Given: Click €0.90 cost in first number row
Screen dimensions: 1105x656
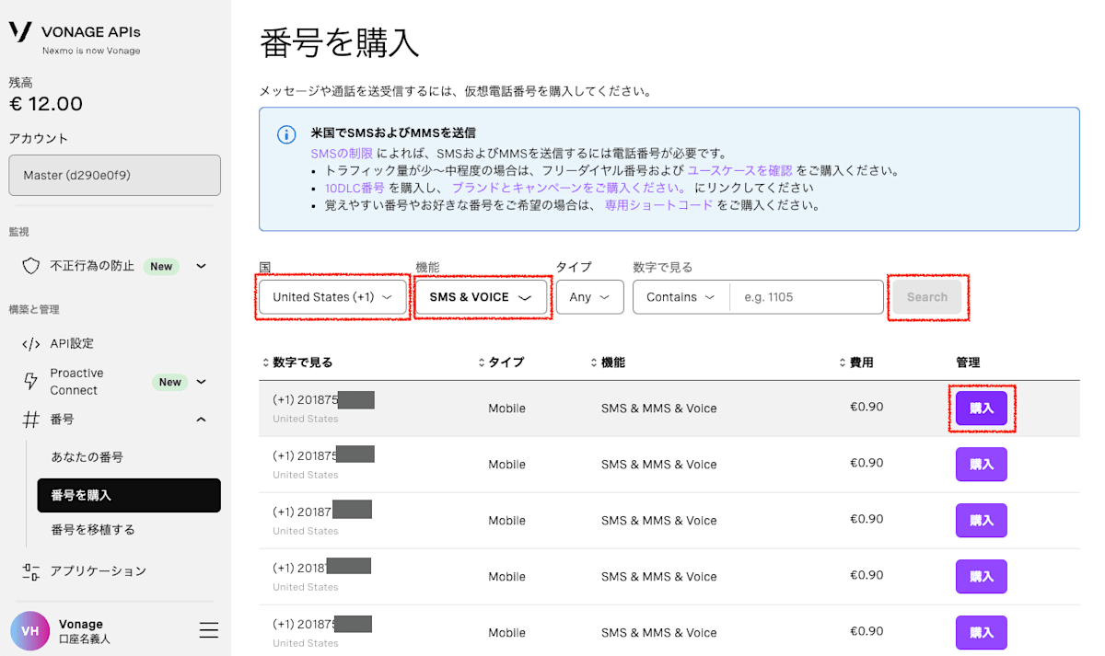Looking at the screenshot, I should (867, 407).
